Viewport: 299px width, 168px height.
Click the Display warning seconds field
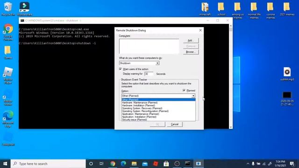(x=149, y=74)
